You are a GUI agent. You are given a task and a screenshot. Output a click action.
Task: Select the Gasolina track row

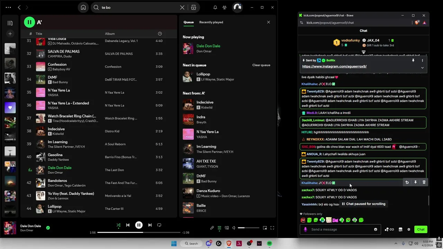point(99,157)
